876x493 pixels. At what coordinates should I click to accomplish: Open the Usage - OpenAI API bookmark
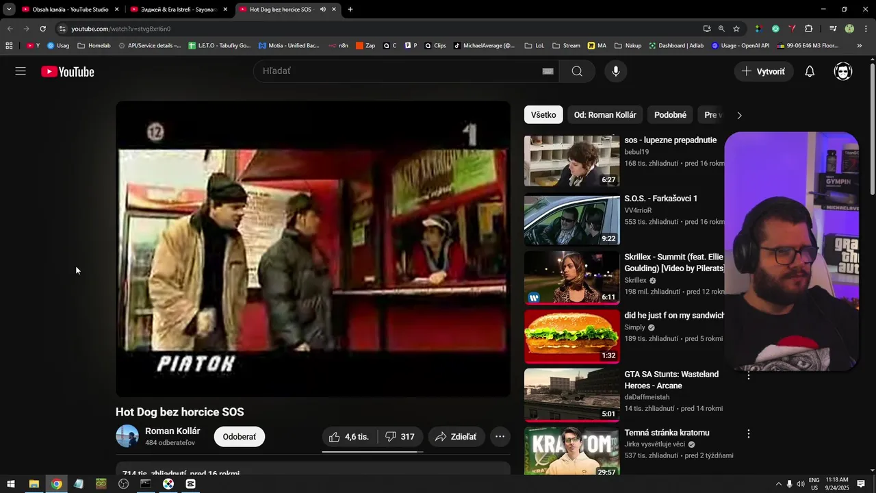coord(740,46)
